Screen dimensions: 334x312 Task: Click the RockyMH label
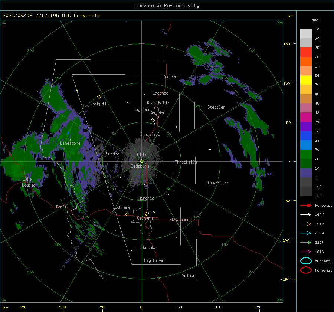point(98,104)
